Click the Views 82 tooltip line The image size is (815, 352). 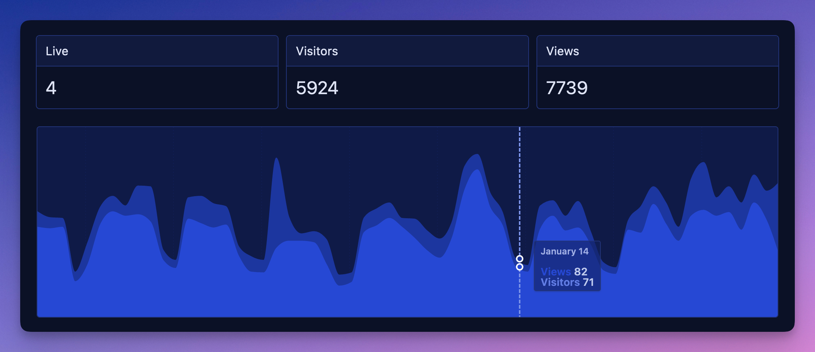click(564, 272)
